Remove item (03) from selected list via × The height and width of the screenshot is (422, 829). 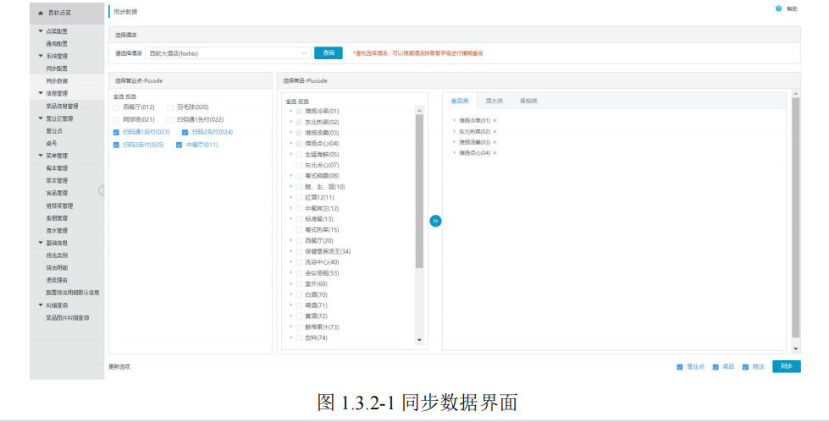coord(495,142)
